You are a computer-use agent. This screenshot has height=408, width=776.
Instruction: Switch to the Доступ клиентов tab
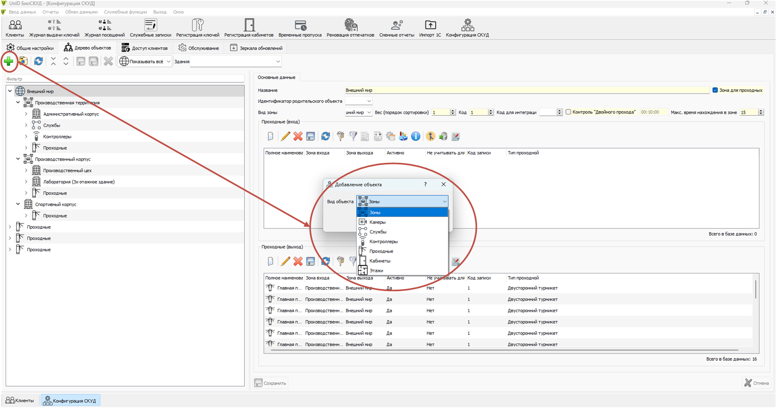tap(145, 48)
